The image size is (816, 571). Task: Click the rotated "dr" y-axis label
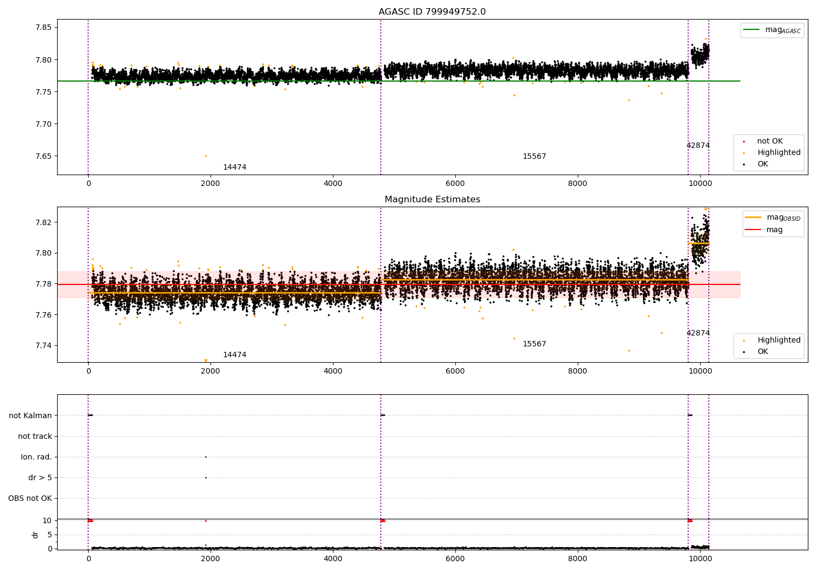point(35,535)
